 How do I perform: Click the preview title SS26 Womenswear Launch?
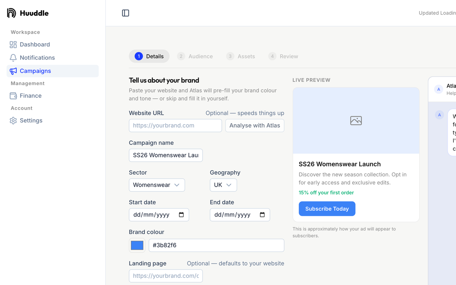click(x=340, y=164)
